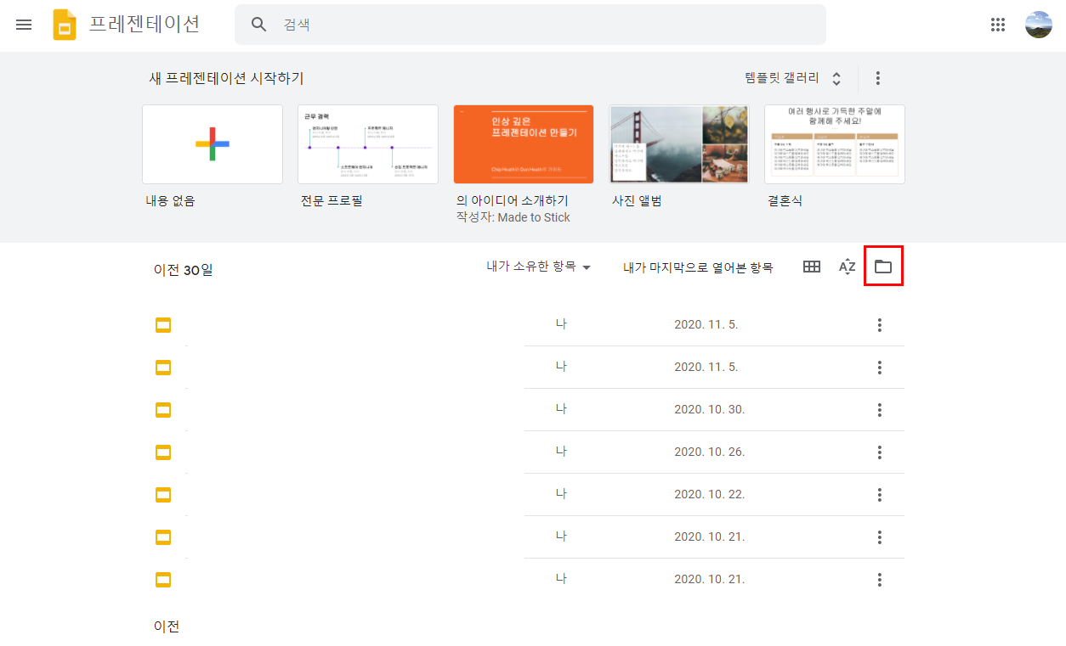
Task: Switch to grid view of presentations
Action: pos(812,267)
